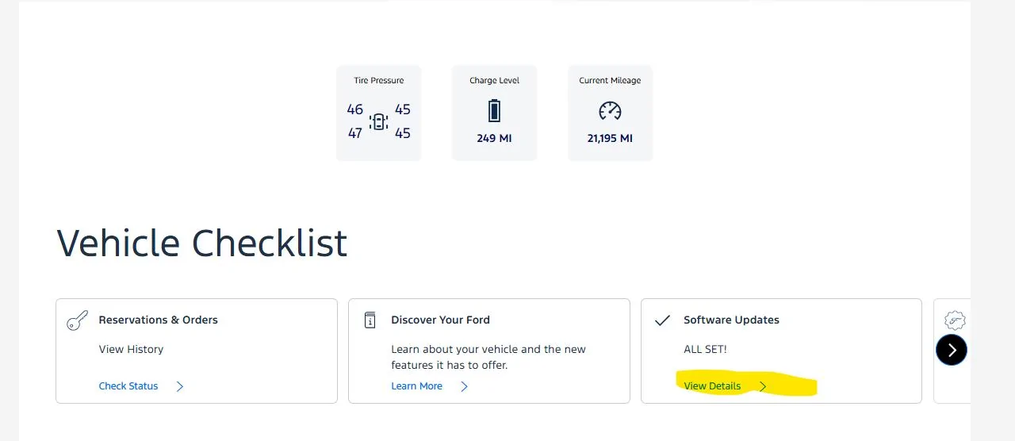
Task: Click the chevron next to Learn More
Action: tap(465, 386)
